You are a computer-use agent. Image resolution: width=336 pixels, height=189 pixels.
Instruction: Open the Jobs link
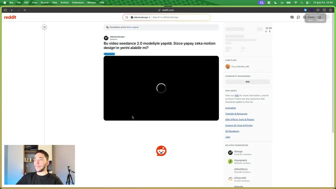coord(228,137)
